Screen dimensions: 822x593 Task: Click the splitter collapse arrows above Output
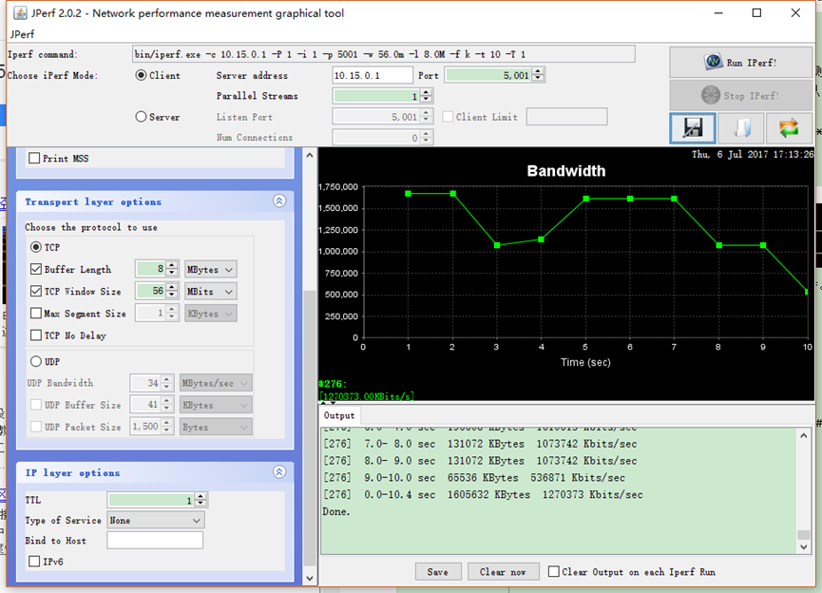pyautogui.click(x=328, y=403)
